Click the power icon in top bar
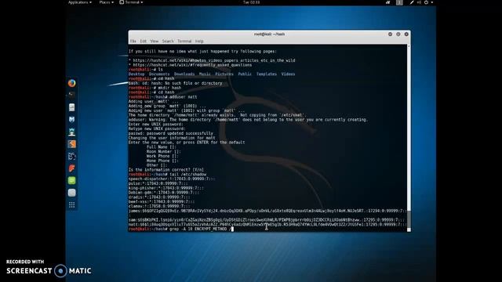Image resolution: width=502 pixels, height=282 pixels. pyautogui.click(x=426, y=2)
